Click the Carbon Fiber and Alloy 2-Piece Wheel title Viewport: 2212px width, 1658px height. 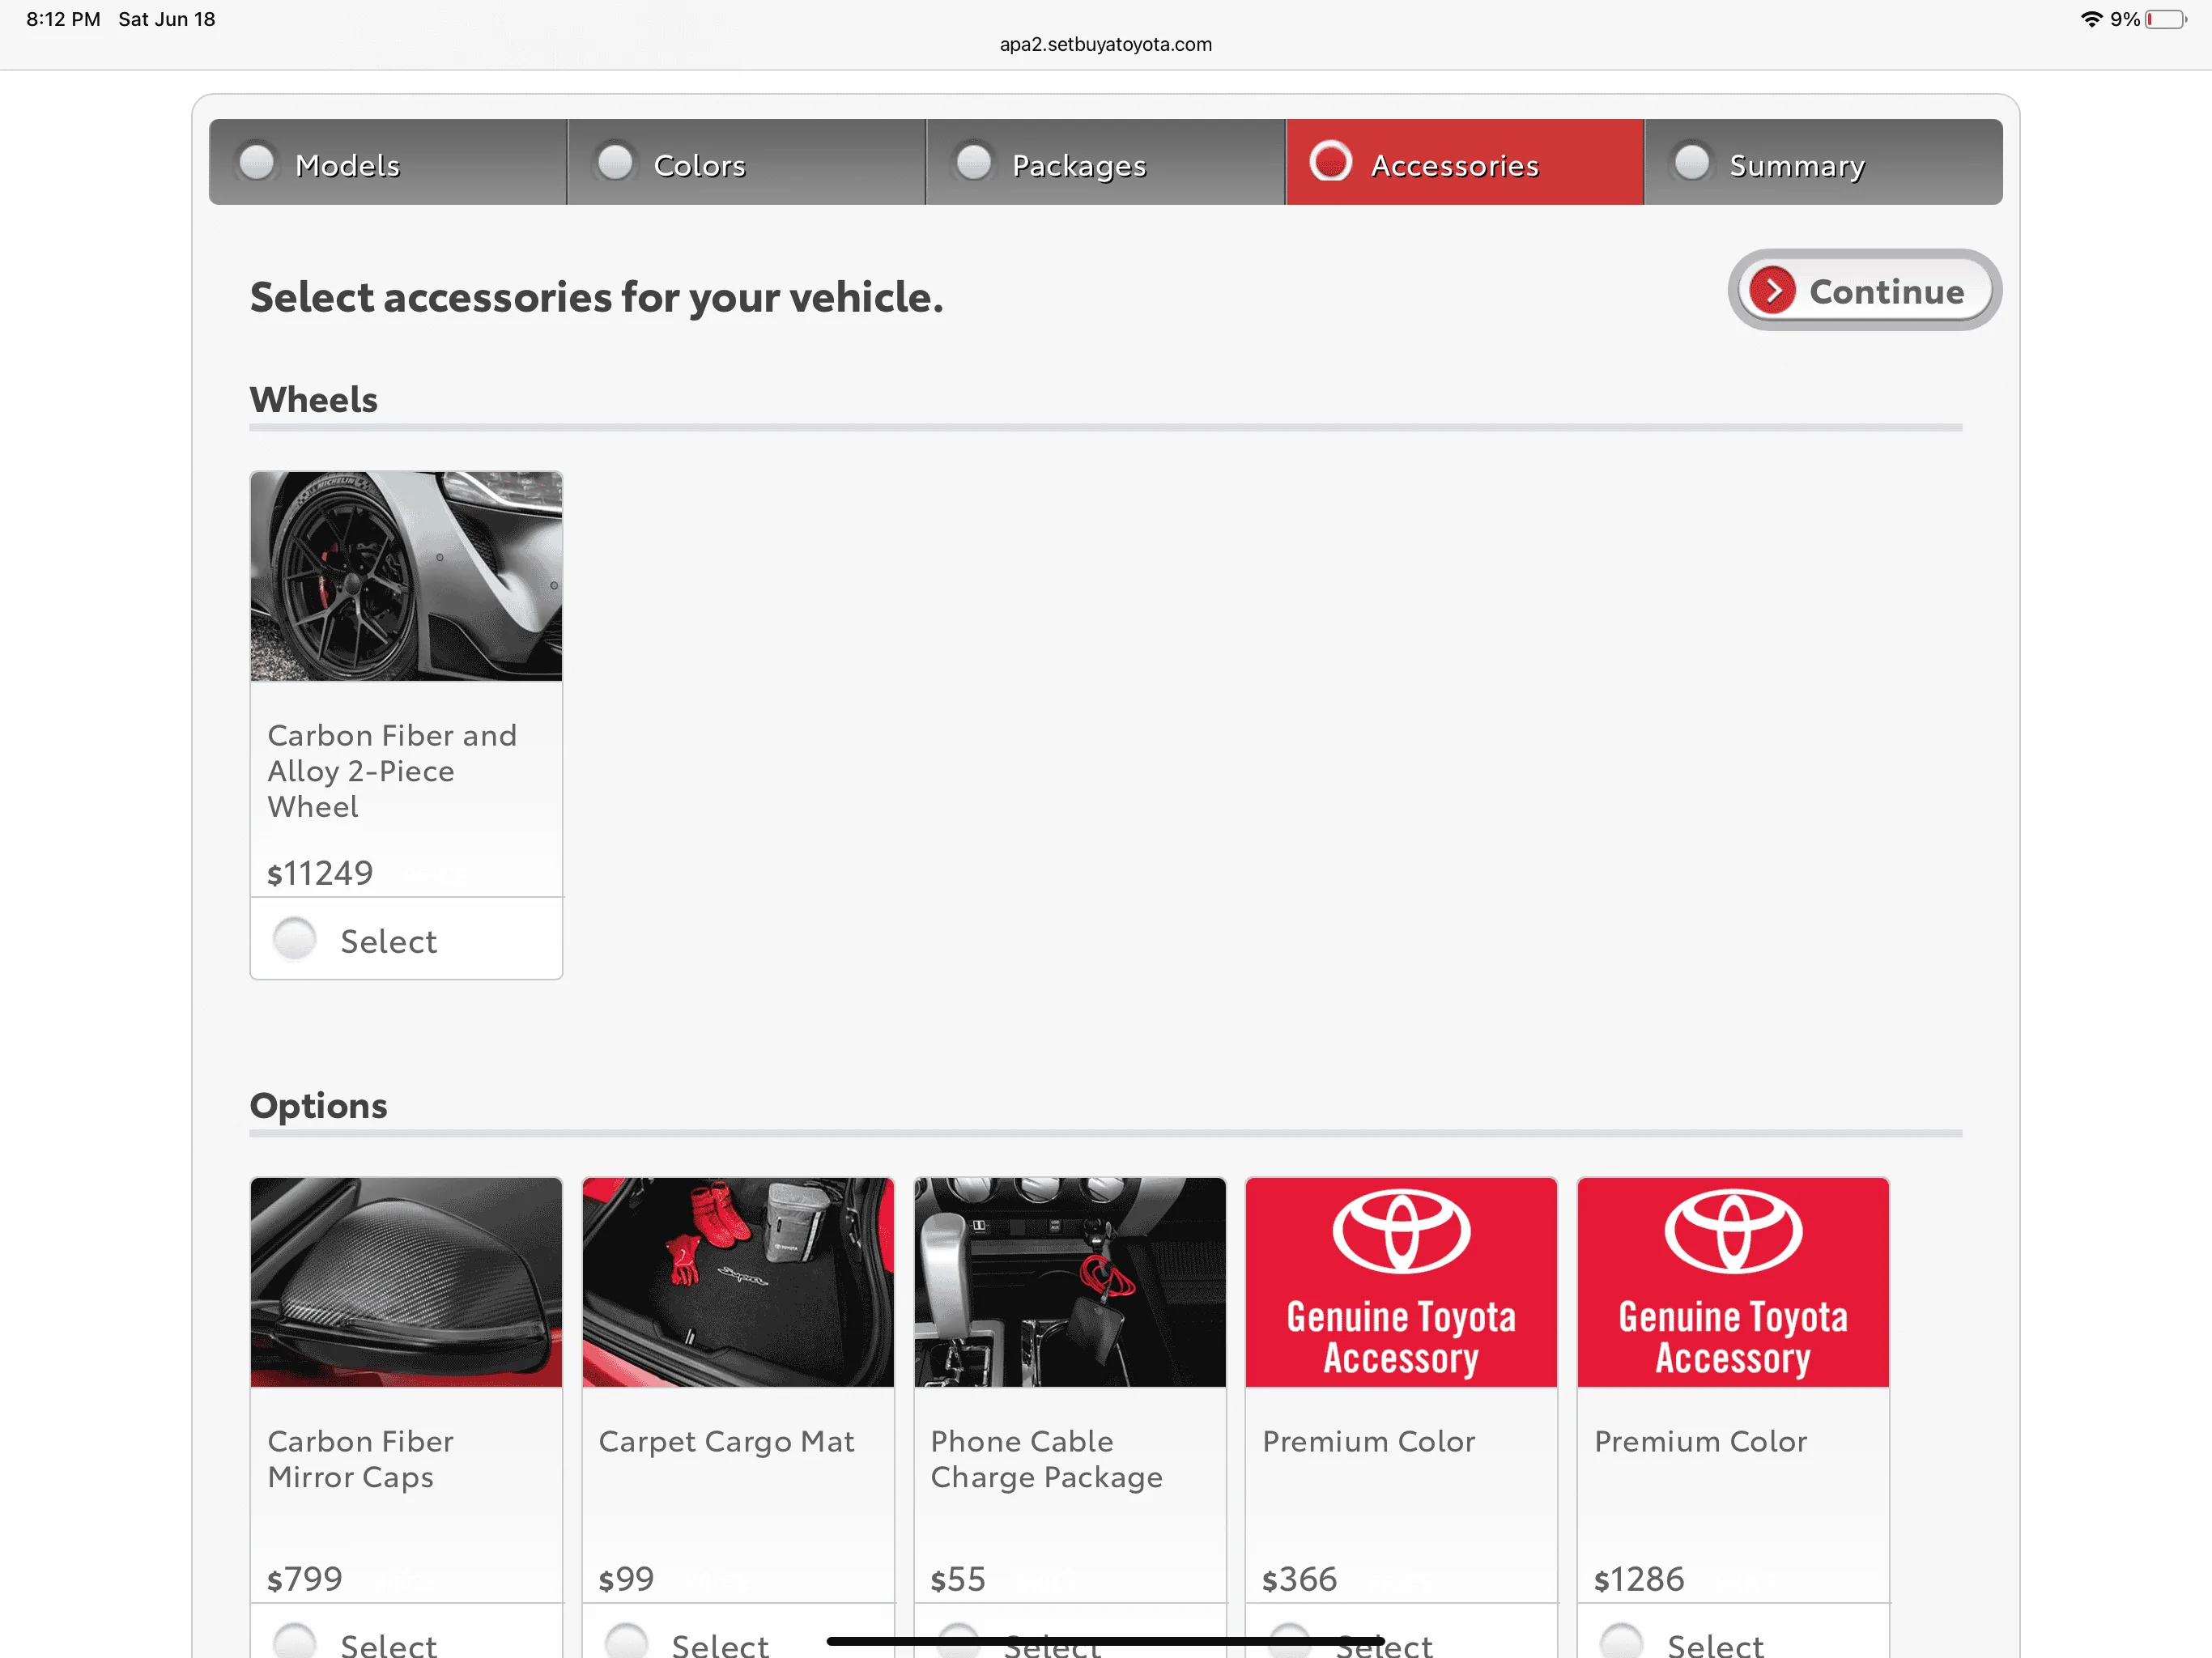click(392, 771)
